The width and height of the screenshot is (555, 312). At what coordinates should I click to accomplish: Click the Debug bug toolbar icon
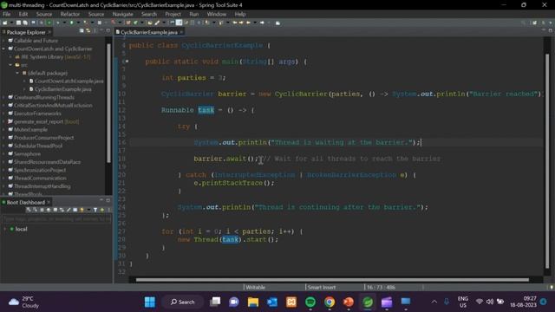click(58, 23)
